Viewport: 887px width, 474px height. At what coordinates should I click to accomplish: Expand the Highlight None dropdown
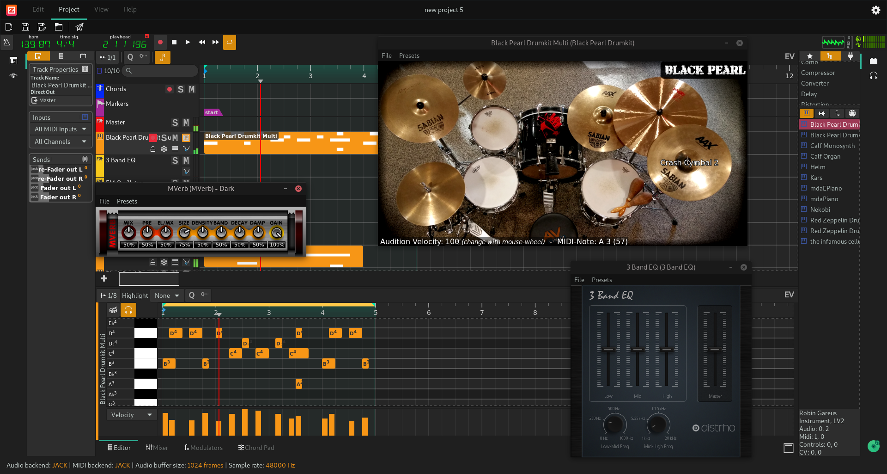166,295
